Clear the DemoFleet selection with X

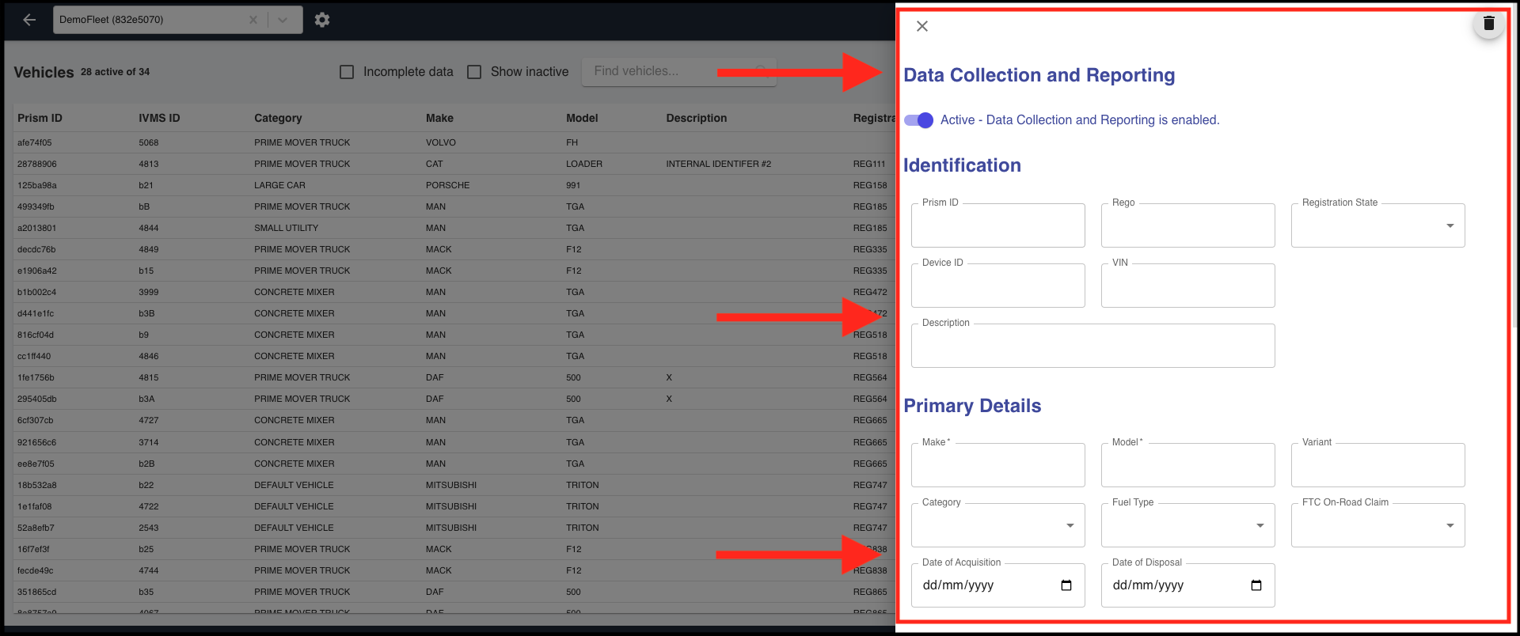tap(253, 20)
